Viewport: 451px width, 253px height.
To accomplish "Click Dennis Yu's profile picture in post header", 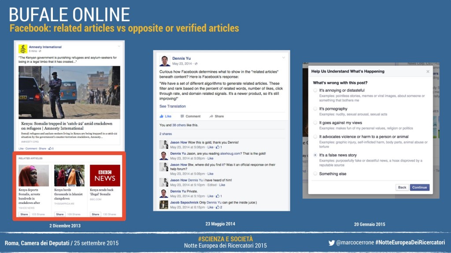I will point(165,61).
